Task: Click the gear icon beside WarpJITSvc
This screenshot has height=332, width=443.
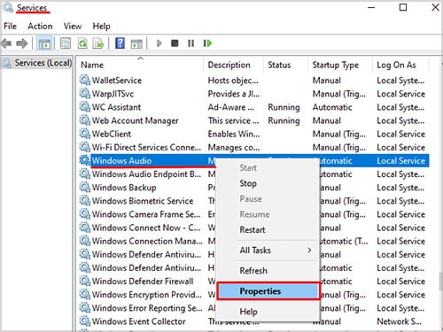Action: click(85, 94)
